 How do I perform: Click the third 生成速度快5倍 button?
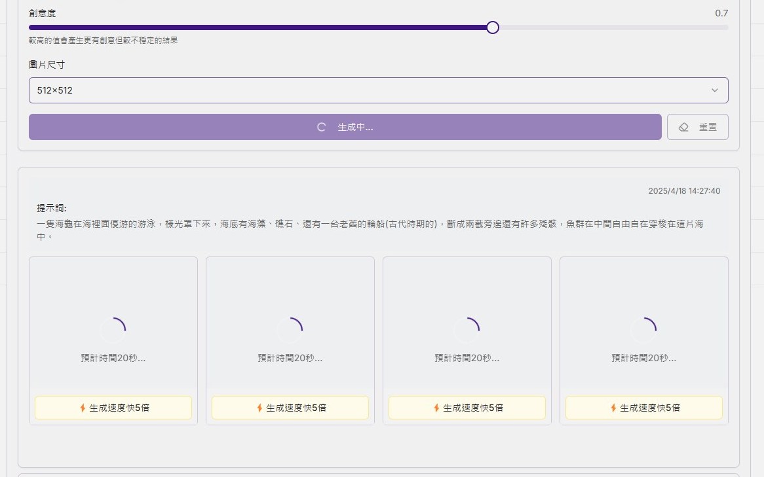tap(467, 408)
